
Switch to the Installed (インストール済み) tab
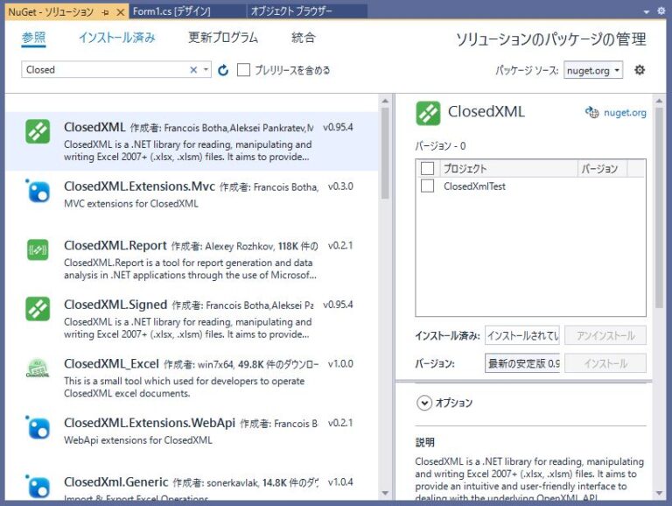(x=116, y=38)
